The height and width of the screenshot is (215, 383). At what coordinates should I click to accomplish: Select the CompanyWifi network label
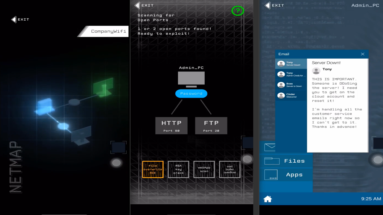[x=103, y=31]
